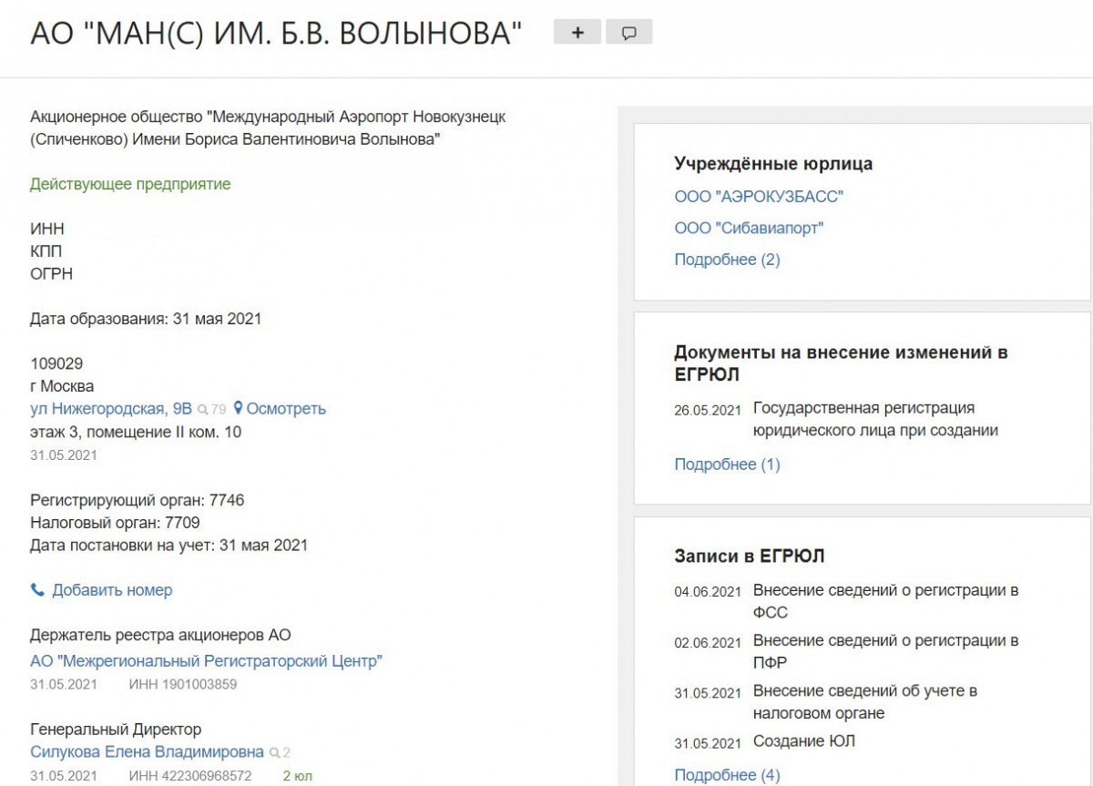Click the map pin icon before Осмотреть

(x=238, y=409)
